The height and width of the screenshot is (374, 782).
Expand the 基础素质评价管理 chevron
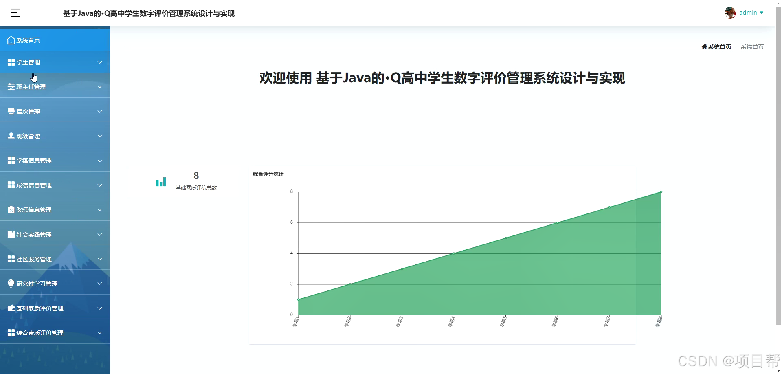tap(100, 308)
